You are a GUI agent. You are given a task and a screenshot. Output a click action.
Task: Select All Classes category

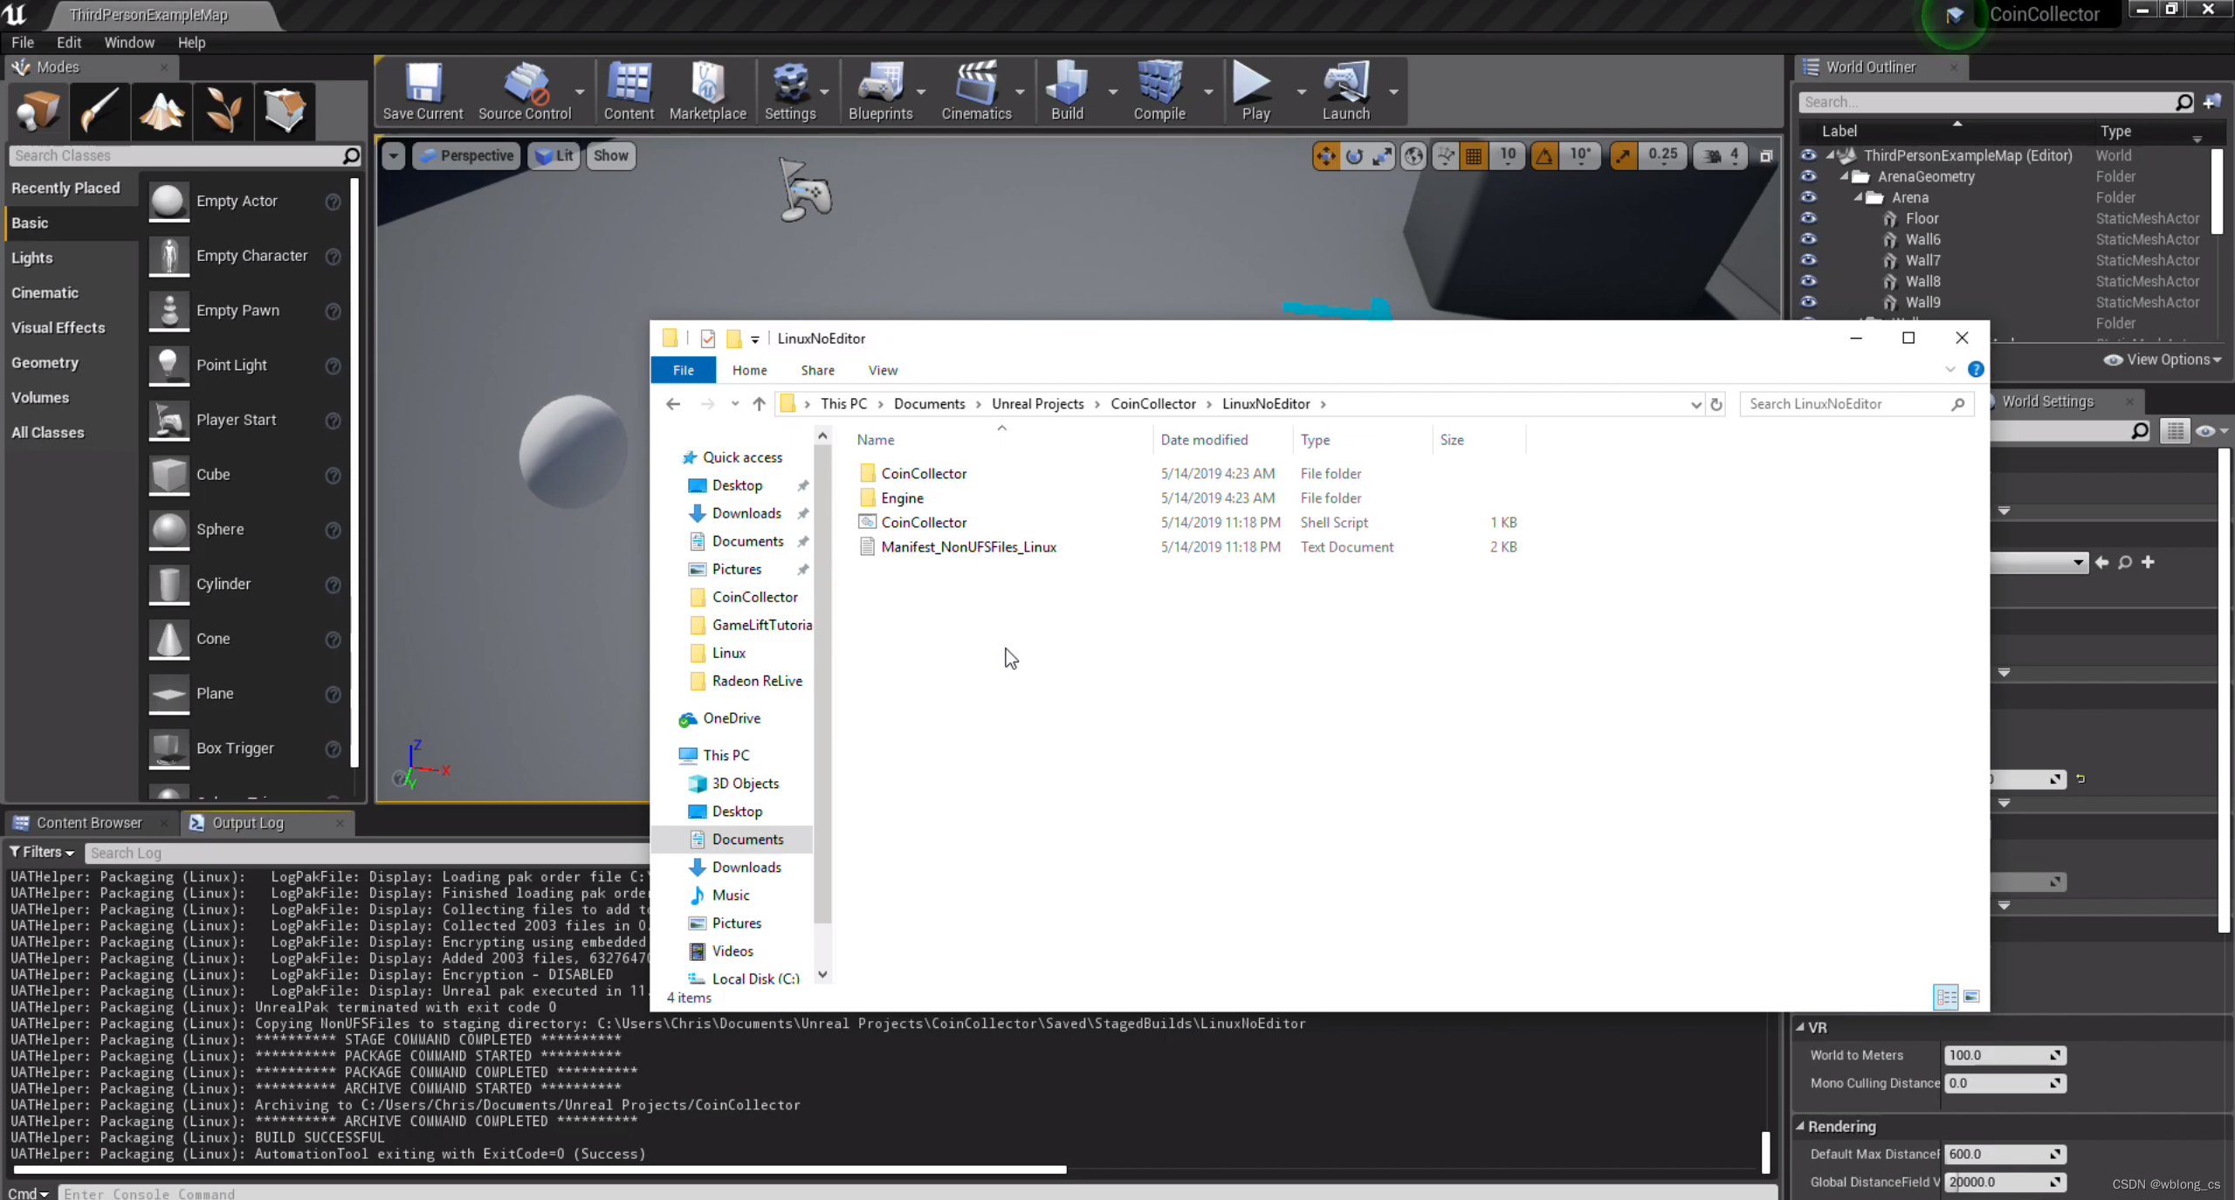click(48, 432)
